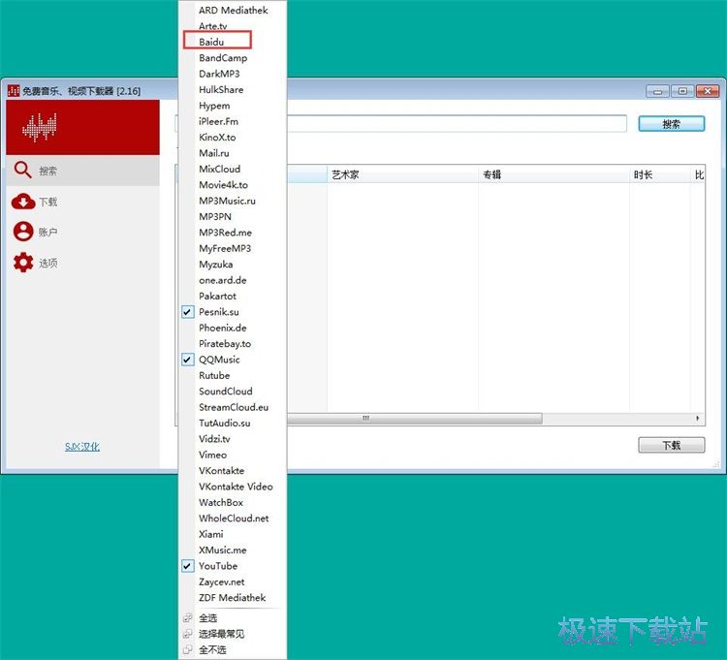Open the 搜索 sidebar tab
This screenshot has height=660, width=727.
click(x=82, y=171)
